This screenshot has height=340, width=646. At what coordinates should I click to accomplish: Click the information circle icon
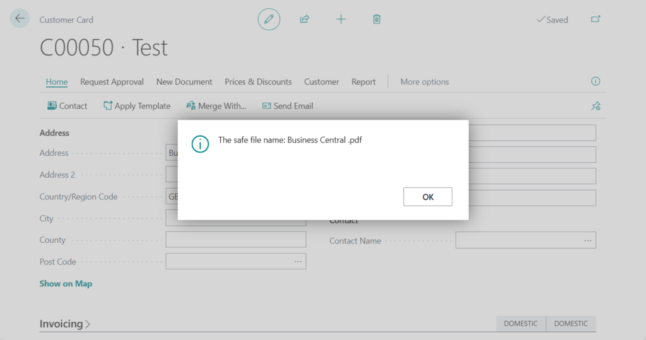(x=595, y=81)
